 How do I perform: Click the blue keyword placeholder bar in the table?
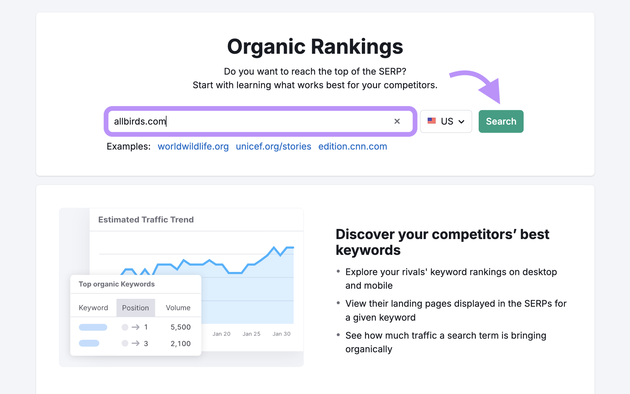(93, 327)
